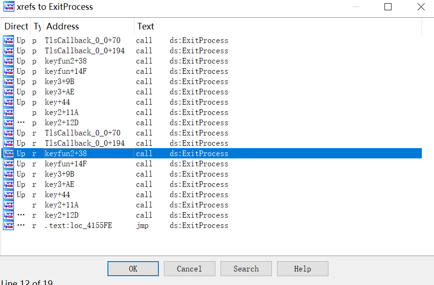Click the xrefs window title bar icon
This screenshot has height=285, width=434.
pyautogui.click(x=8, y=7)
